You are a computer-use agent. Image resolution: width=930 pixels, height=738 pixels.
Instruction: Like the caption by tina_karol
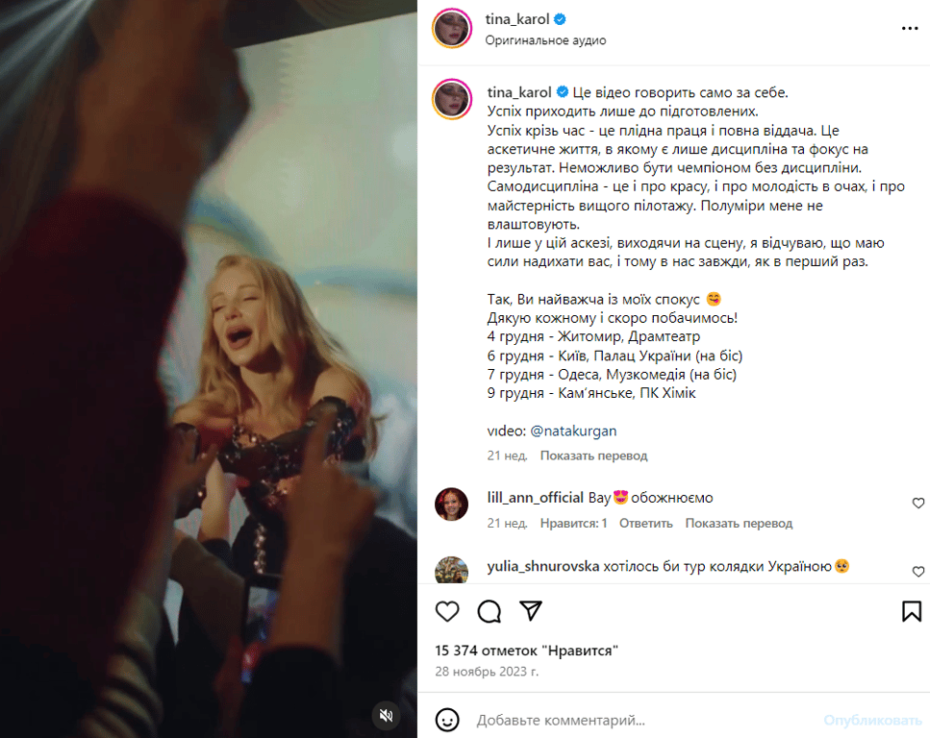(x=918, y=94)
